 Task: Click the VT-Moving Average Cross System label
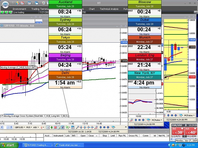34,116
